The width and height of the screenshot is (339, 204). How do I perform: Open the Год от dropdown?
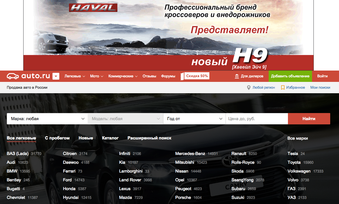194,119
